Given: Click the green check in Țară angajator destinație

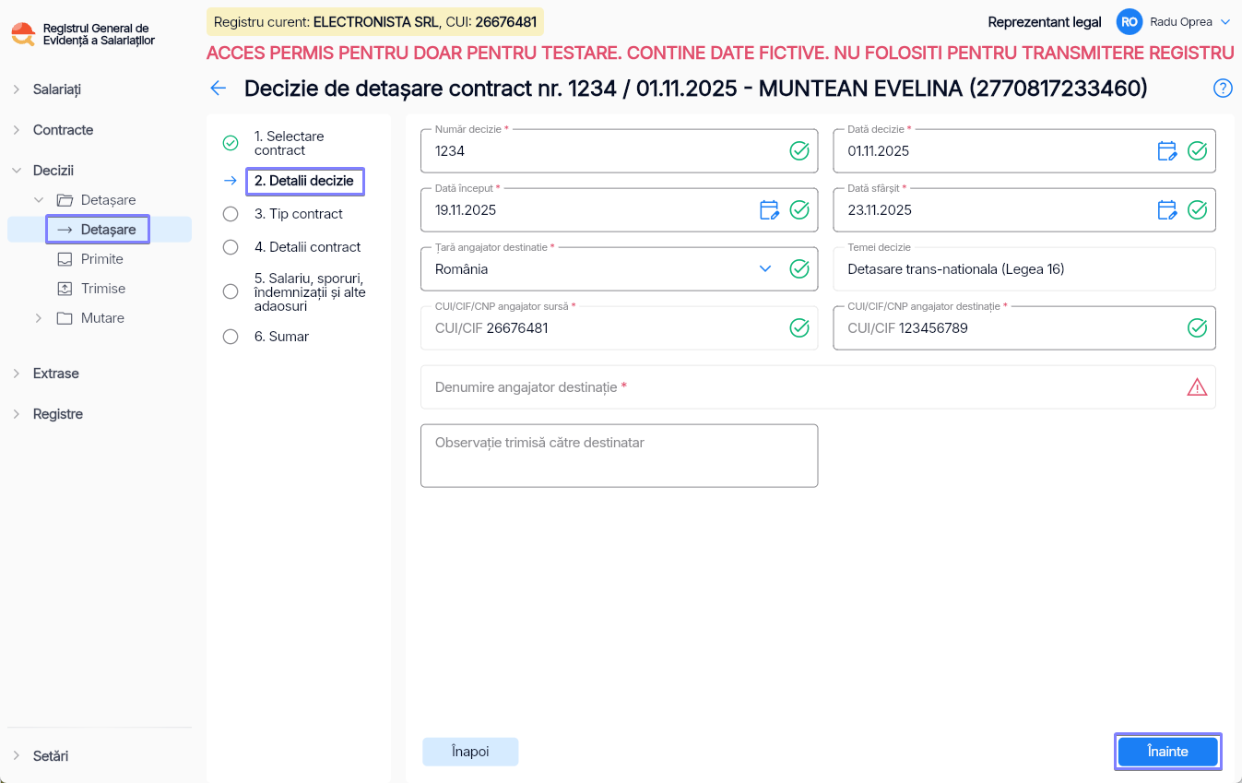Looking at the screenshot, I should pyautogui.click(x=799, y=269).
